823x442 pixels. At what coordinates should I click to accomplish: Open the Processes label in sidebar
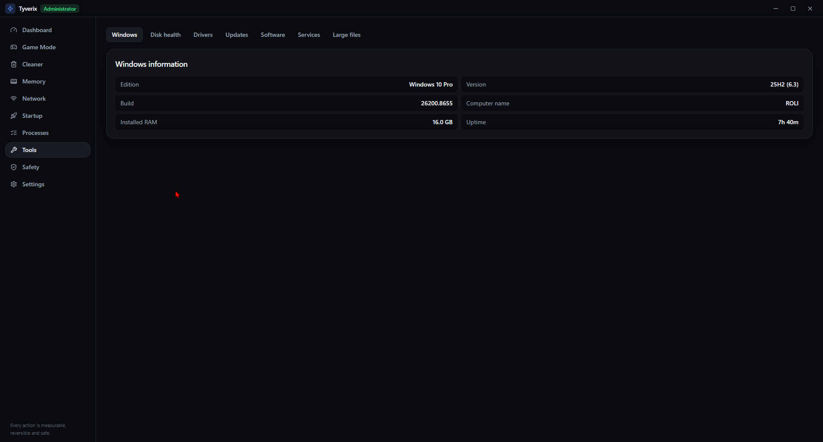click(x=36, y=133)
